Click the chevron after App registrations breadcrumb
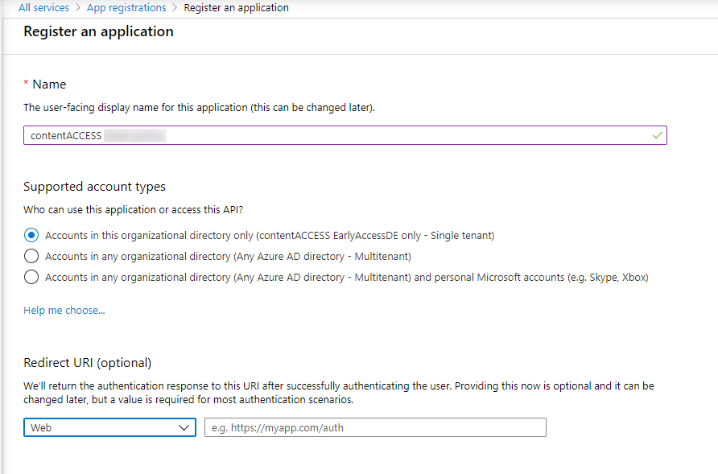 point(175,8)
